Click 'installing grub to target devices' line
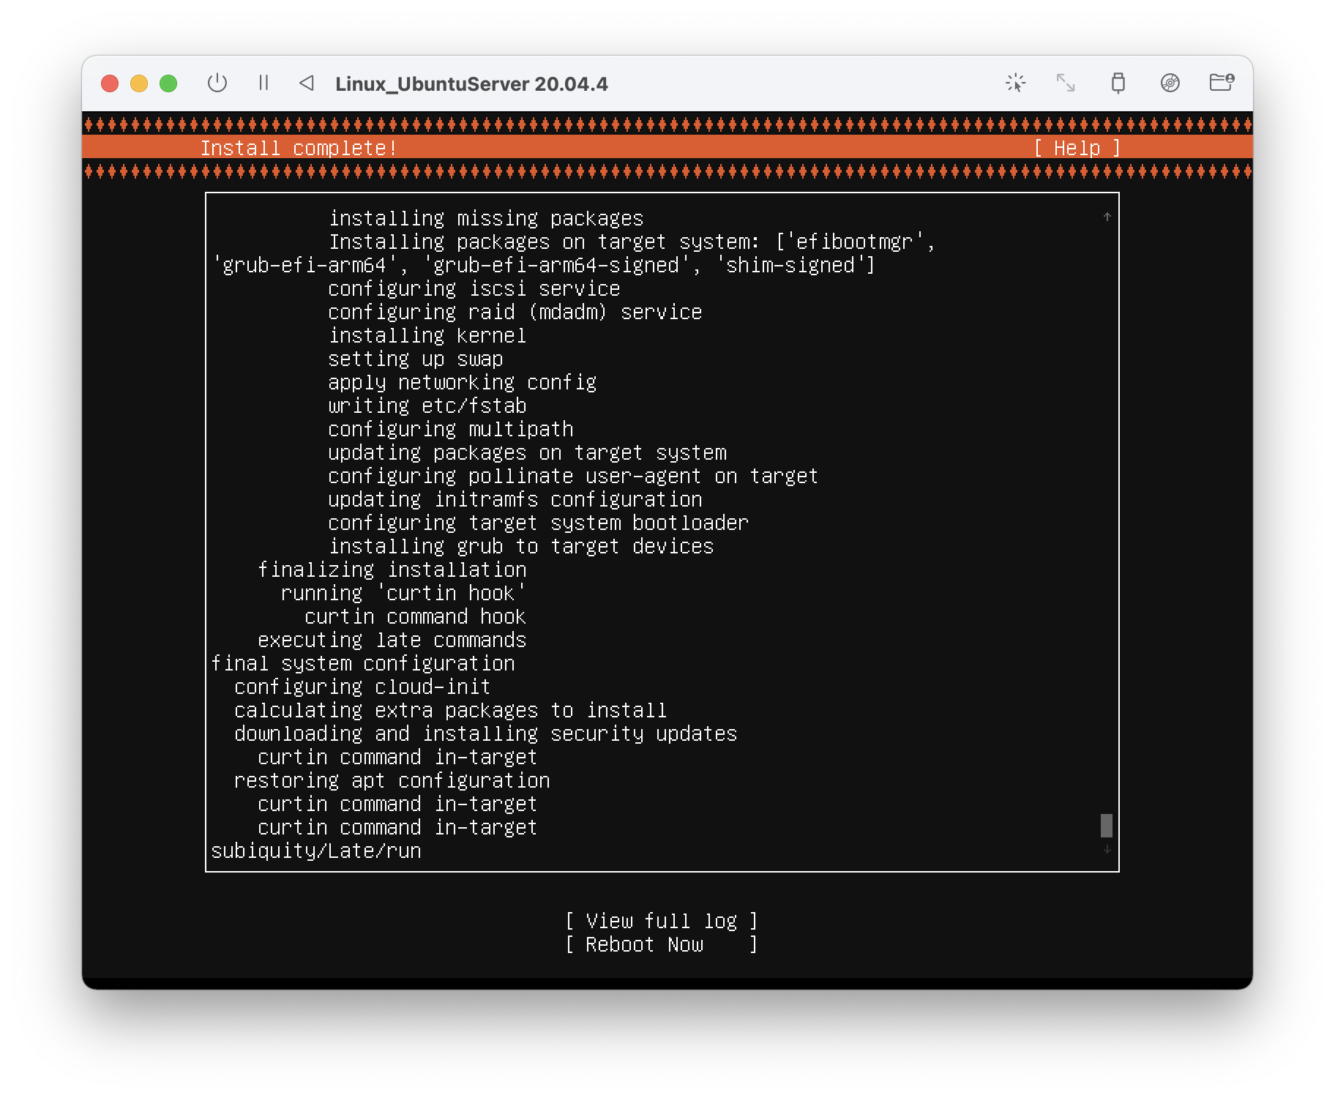 click(x=521, y=547)
